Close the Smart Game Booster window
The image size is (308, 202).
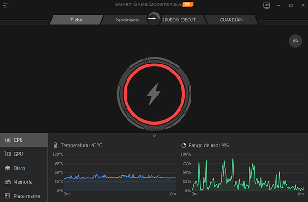[303, 6]
